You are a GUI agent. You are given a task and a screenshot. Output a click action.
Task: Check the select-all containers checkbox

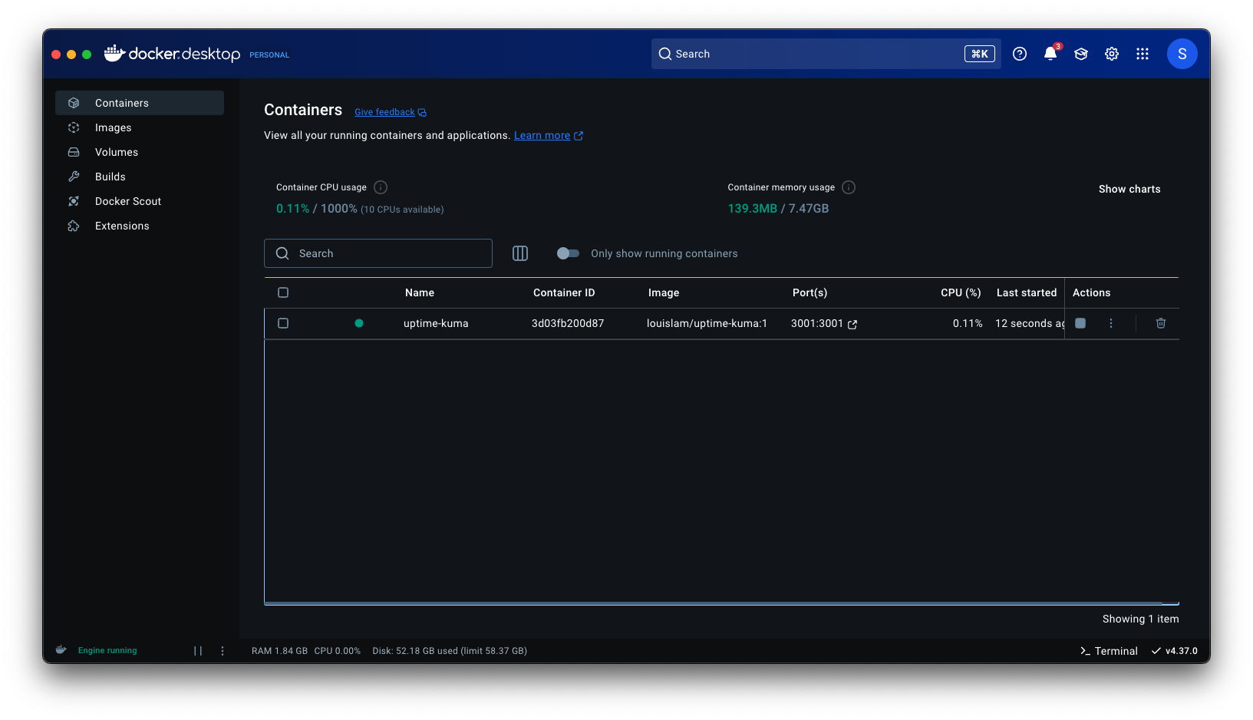[x=283, y=292]
